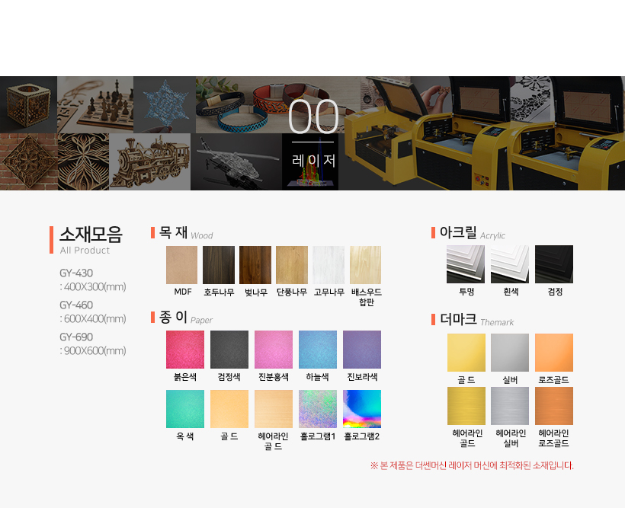Select the 홀로그램2 paper swatch
This screenshot has height=508, width=625.
click(362, 409)
